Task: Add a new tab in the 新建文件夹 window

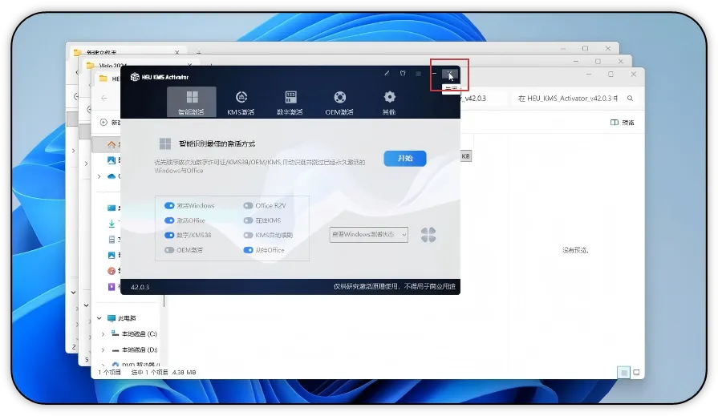Action: tap(198, 53)
